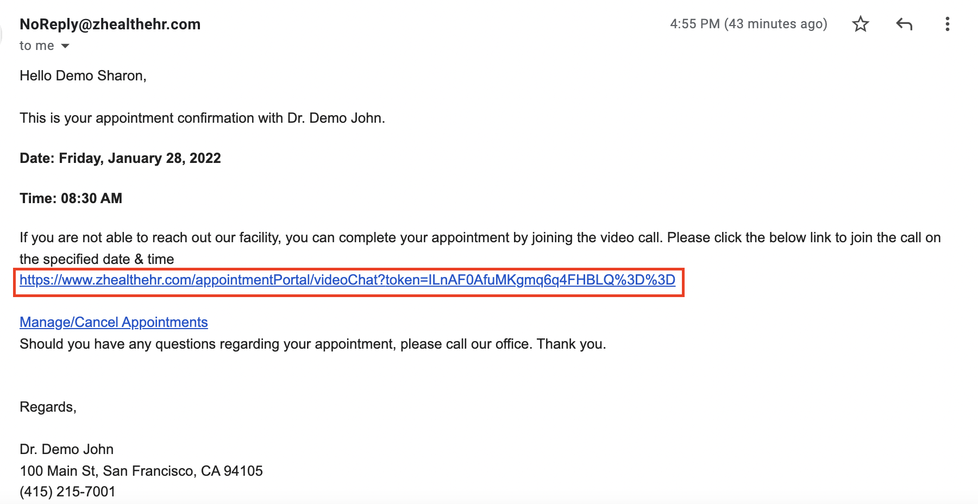
Task: Click the sender avatar at left edge
Action: pyautogui.click(x=1, y=34)
